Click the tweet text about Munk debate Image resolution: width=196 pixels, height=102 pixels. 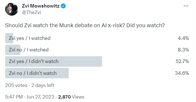[85, 25]
